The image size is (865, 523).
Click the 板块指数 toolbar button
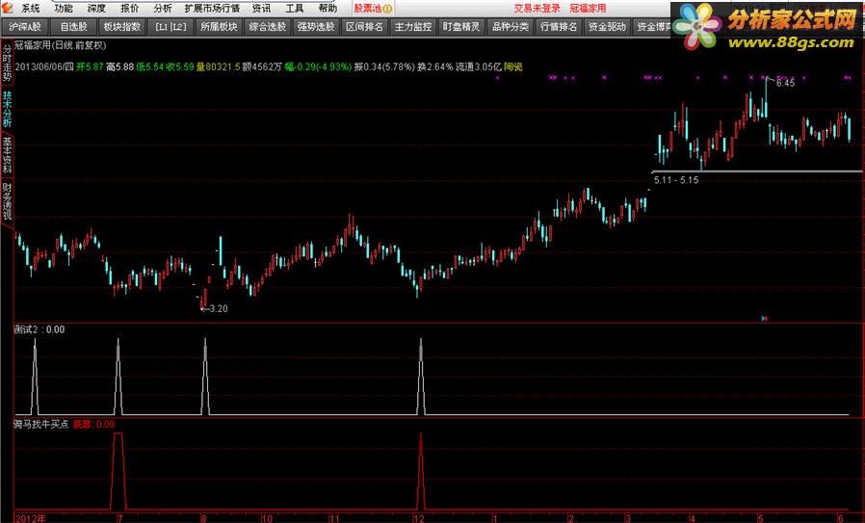122,26
